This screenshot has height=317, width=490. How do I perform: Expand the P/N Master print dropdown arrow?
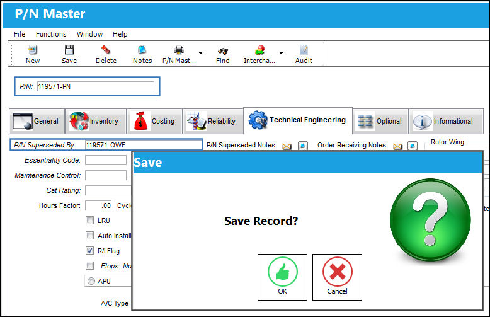[201, 53]
